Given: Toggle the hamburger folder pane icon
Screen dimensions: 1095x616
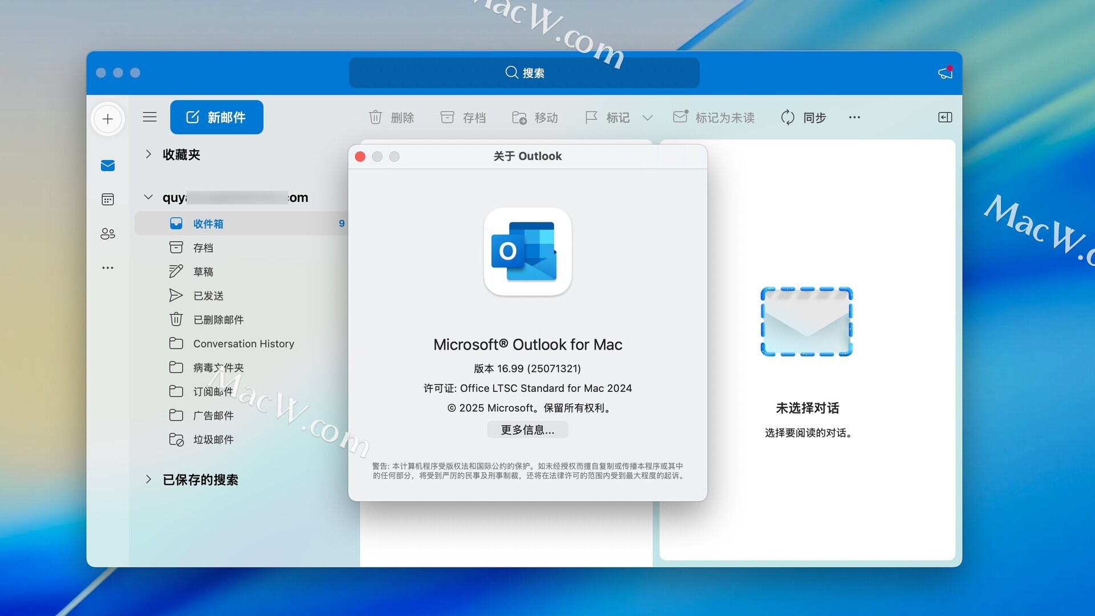Looking at the screenshot, I should tap(149, 117).
